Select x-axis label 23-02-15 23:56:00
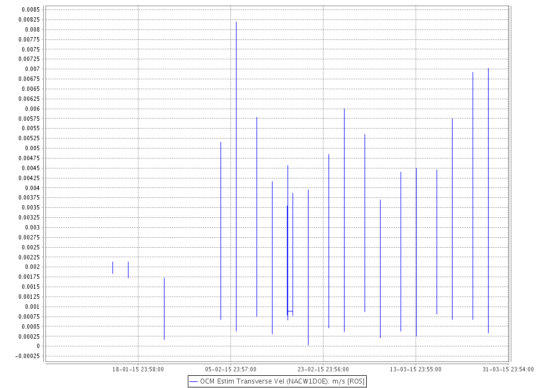Image resolution: width=554 pixels, height=388 pixels. (x=324, y=369)
